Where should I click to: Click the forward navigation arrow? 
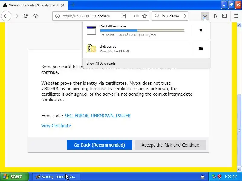pyautogui.click(x=16, y=16)
